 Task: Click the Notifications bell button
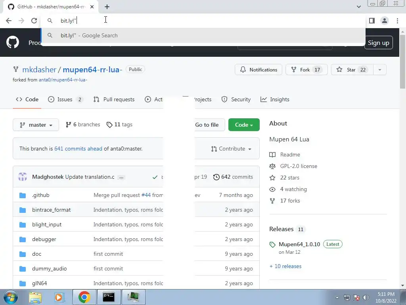tap(259, 70)
